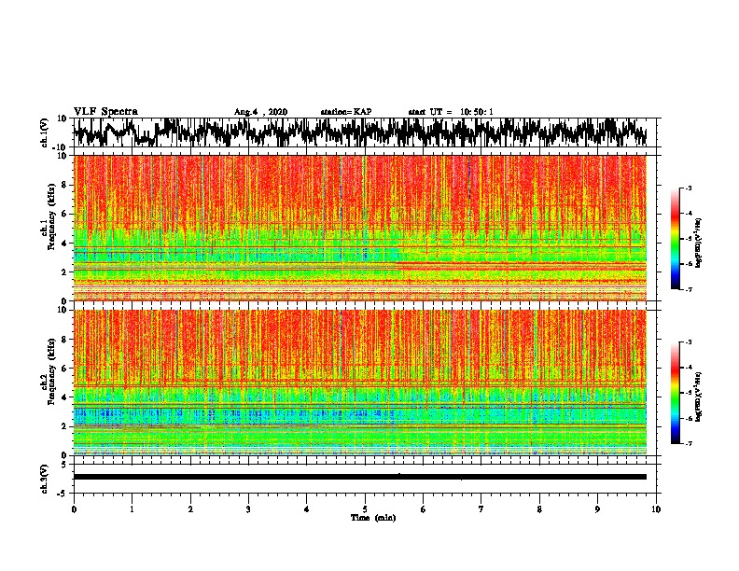Screen dimensions: 739x571
Task: Click the ch.3(V) black trace bar
Action: 360,477
